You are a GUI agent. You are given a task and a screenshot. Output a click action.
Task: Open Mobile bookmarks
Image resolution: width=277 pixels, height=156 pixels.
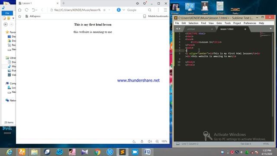pyautogui.click(x=156, y=16)
